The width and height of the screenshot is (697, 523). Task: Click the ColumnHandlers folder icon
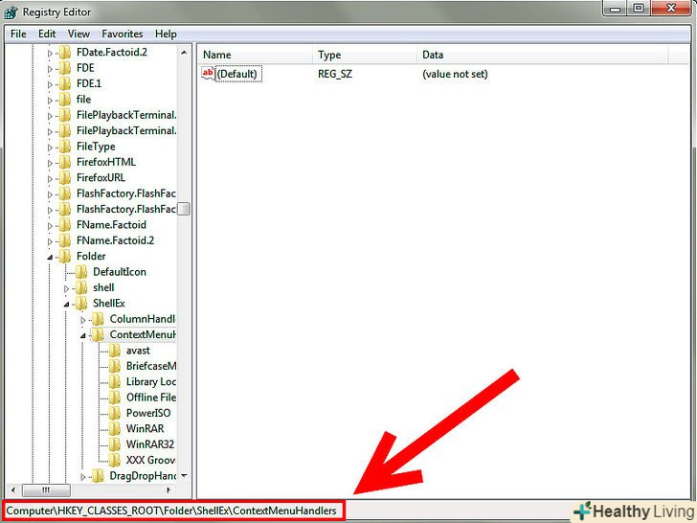click(98, 319)
